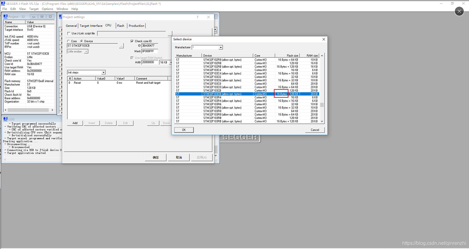
Task: Click the 取消 button in Project settings
Action: pos(179,157)
